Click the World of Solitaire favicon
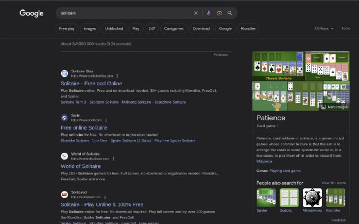 click(x=64, y=156)
